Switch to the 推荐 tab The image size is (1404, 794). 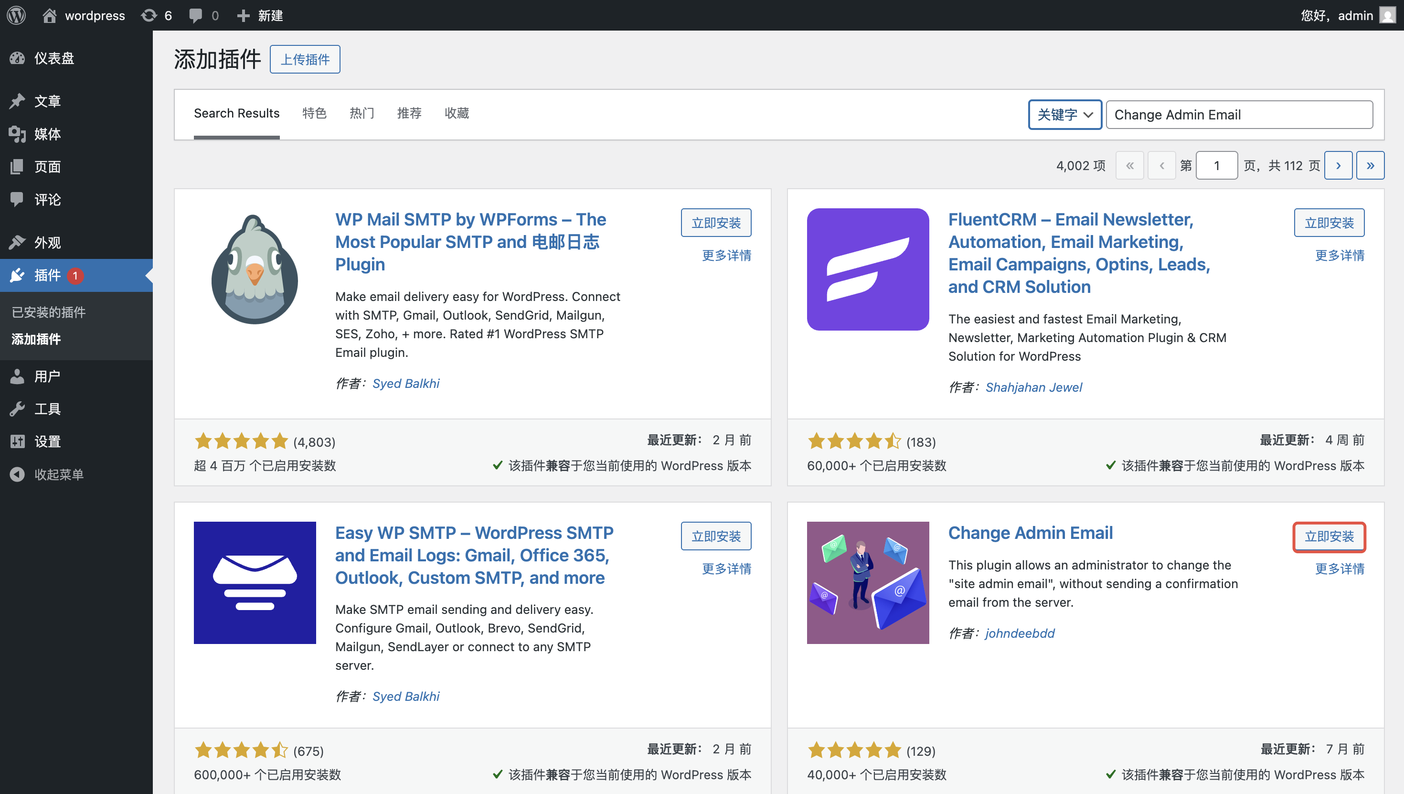pos(409,113)
